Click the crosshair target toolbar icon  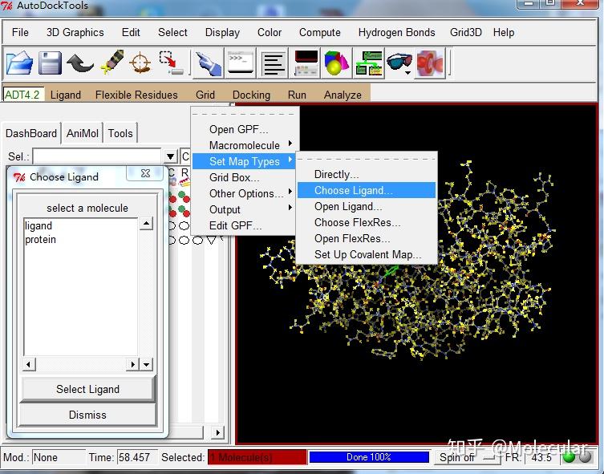coord(140,63)
